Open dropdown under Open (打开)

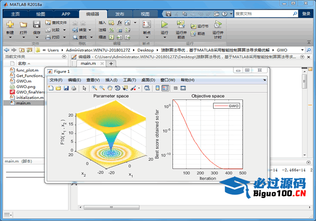coord(23,38)
